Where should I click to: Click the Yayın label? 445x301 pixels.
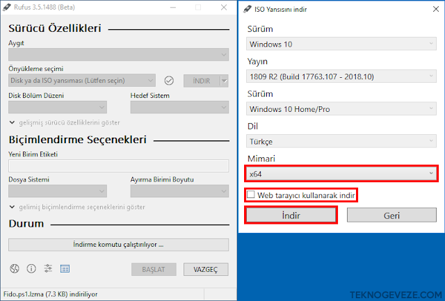click(x=257, y=62)
